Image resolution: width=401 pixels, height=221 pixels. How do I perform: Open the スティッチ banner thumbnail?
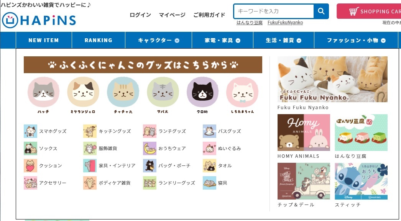(361, 181)
